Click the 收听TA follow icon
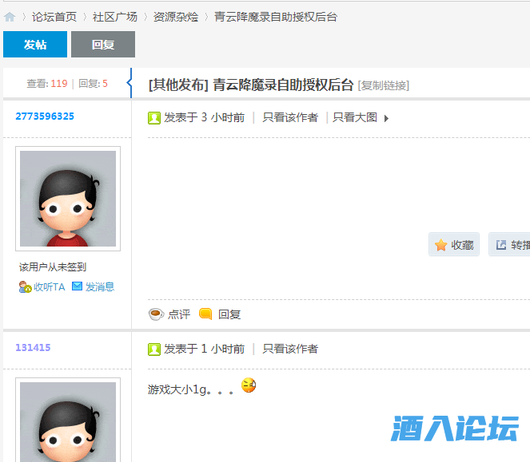 coord(25,286)
